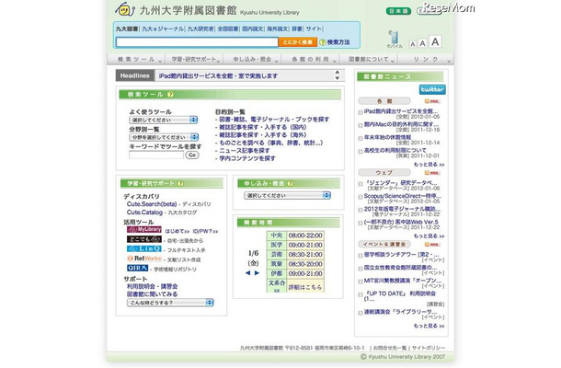Open Cute.Search(beta) link
The width and height of the screenshot is (561, 368).
point(152,204)
